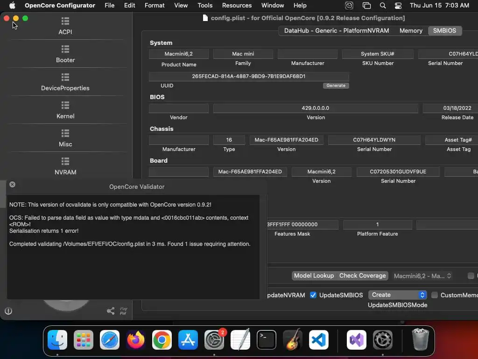
Task: Open Terminal from the Dock
Action: 267,340
